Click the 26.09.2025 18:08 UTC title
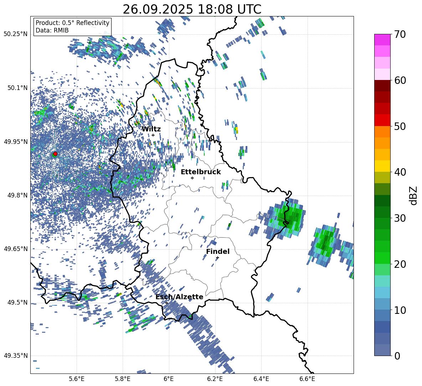422x386 pixels. (192, 9)
